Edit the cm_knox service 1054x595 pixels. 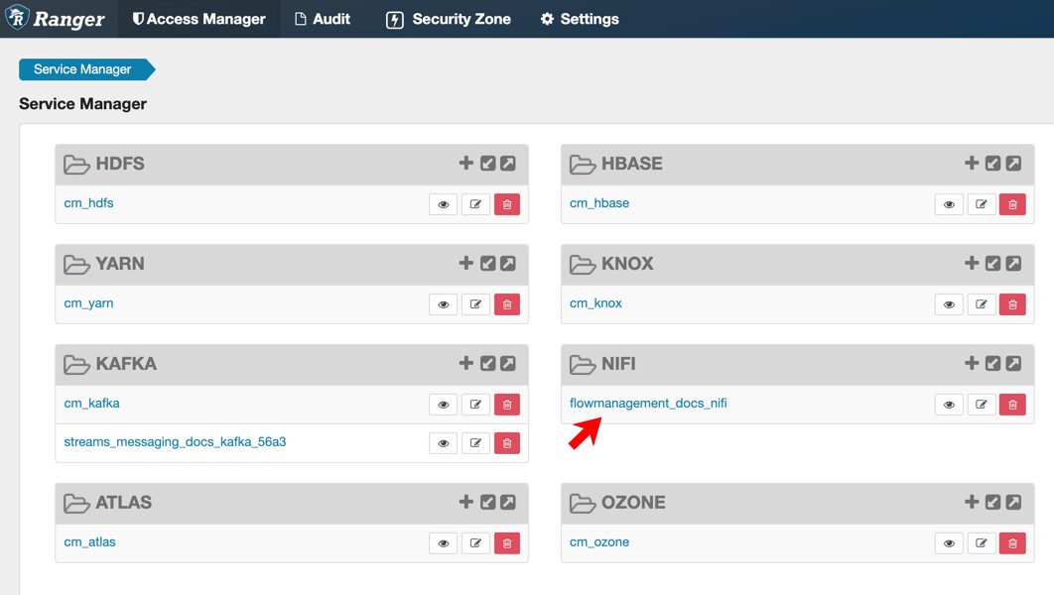click(x=981, y=304)
